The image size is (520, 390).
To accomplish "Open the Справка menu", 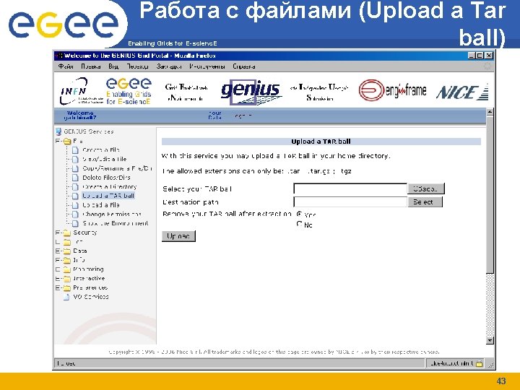I will (x=244, y=66).
